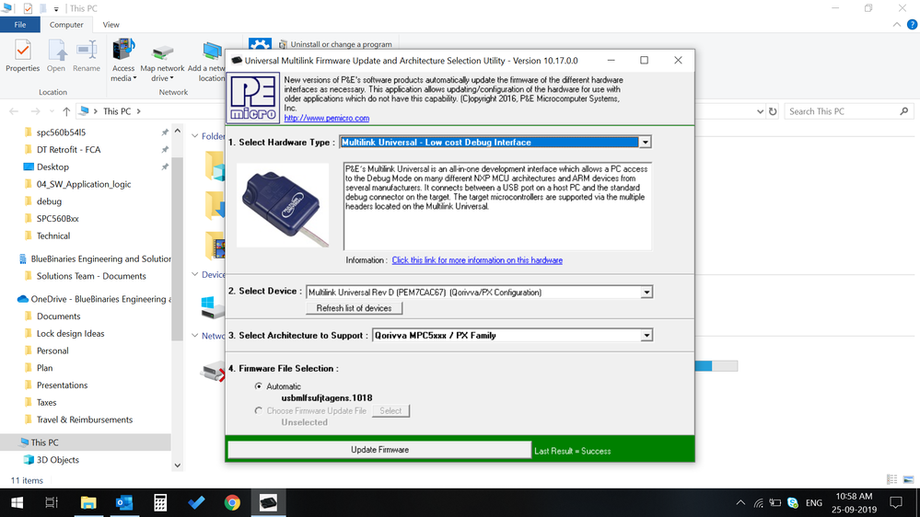This screenshot has height=517, width=920.
Task: Open the clock showing 10:58 AM
Action: [855, 503]
